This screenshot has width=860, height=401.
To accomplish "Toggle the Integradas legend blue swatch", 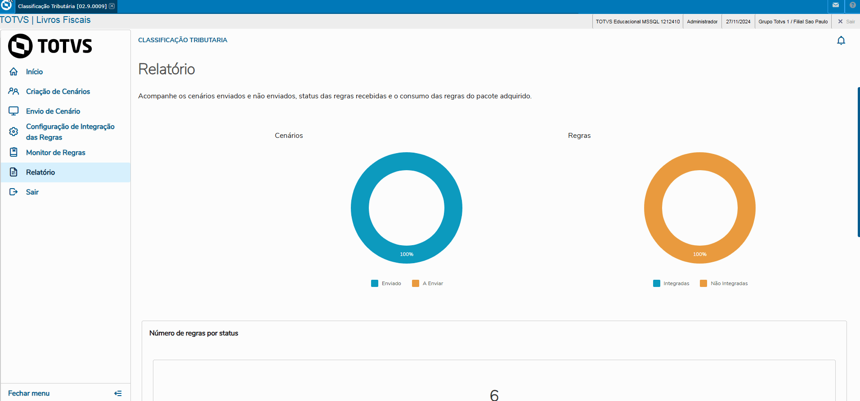I will point(657,283).
